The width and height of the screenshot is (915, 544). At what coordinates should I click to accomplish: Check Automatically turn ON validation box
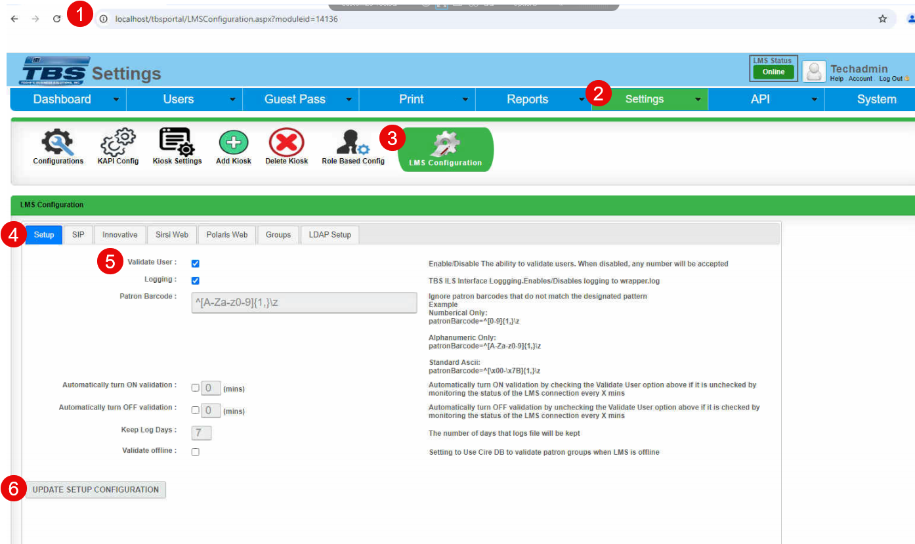(195, 388)
